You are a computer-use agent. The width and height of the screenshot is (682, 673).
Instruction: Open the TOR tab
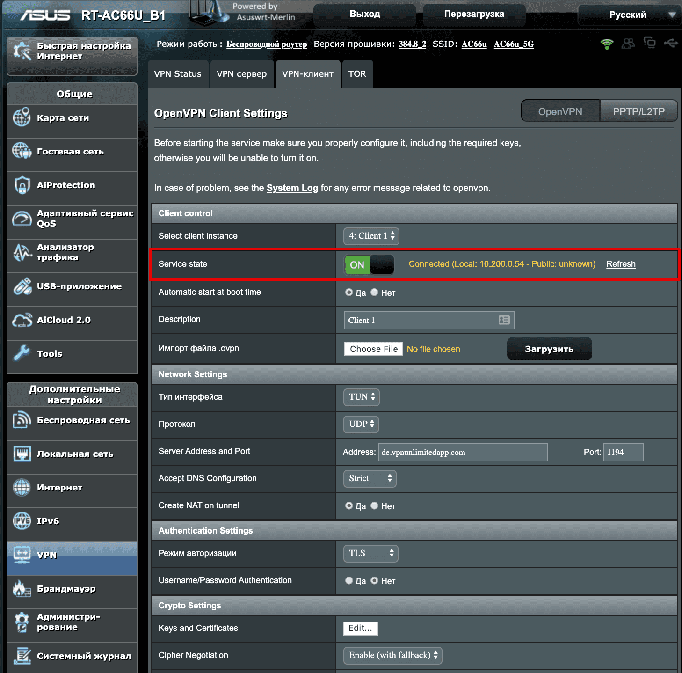(x=357, y=74)
